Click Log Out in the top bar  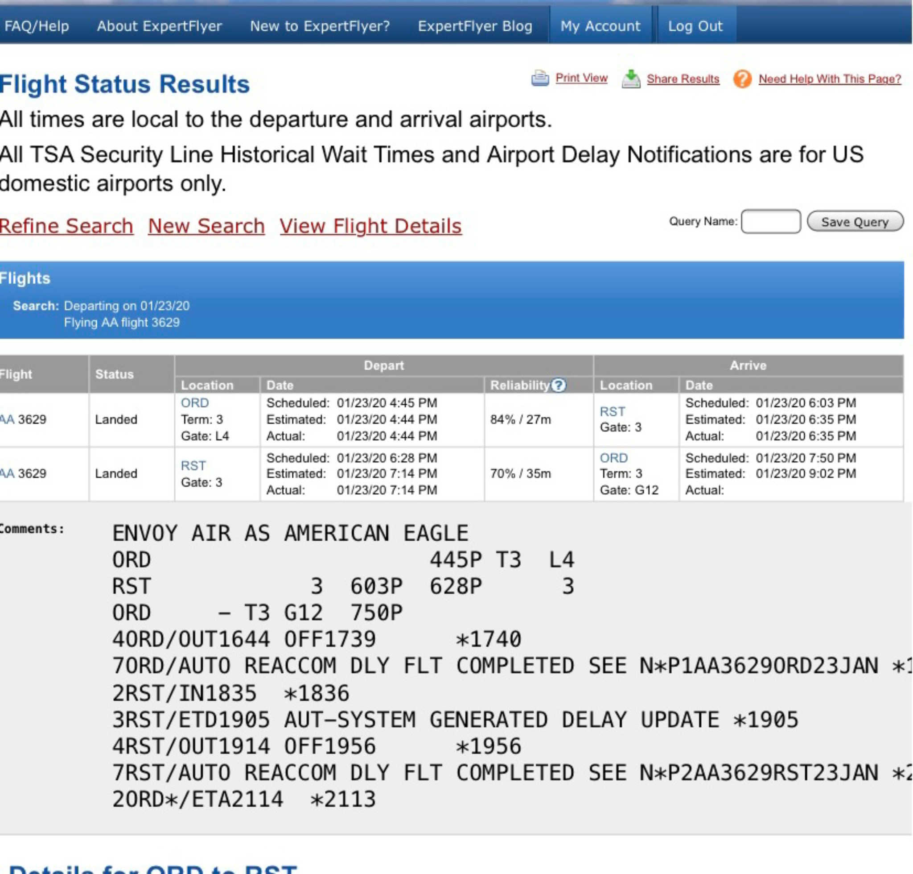coord(695,26)
